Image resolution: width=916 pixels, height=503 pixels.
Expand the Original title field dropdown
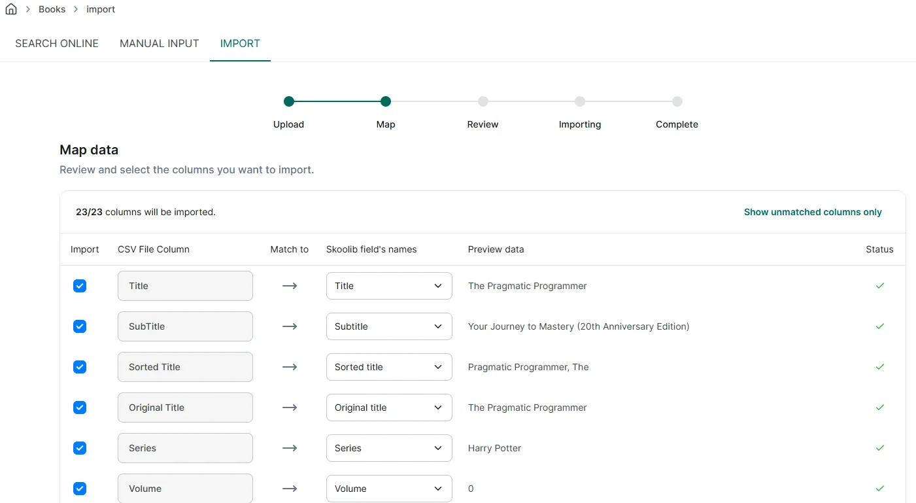pyautogui.click(x=389, y=408)
